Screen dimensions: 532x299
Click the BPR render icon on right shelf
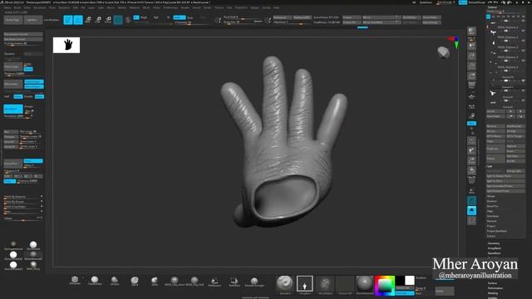(471, 32)
